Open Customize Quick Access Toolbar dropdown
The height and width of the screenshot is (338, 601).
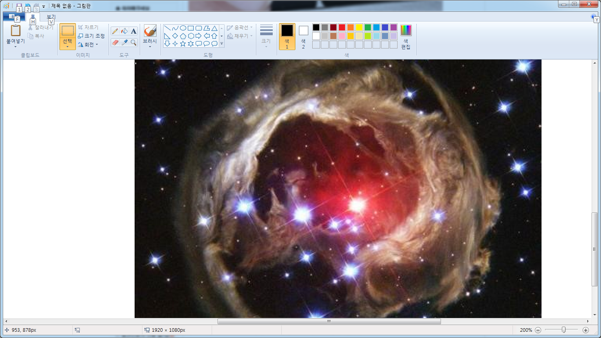43,6
